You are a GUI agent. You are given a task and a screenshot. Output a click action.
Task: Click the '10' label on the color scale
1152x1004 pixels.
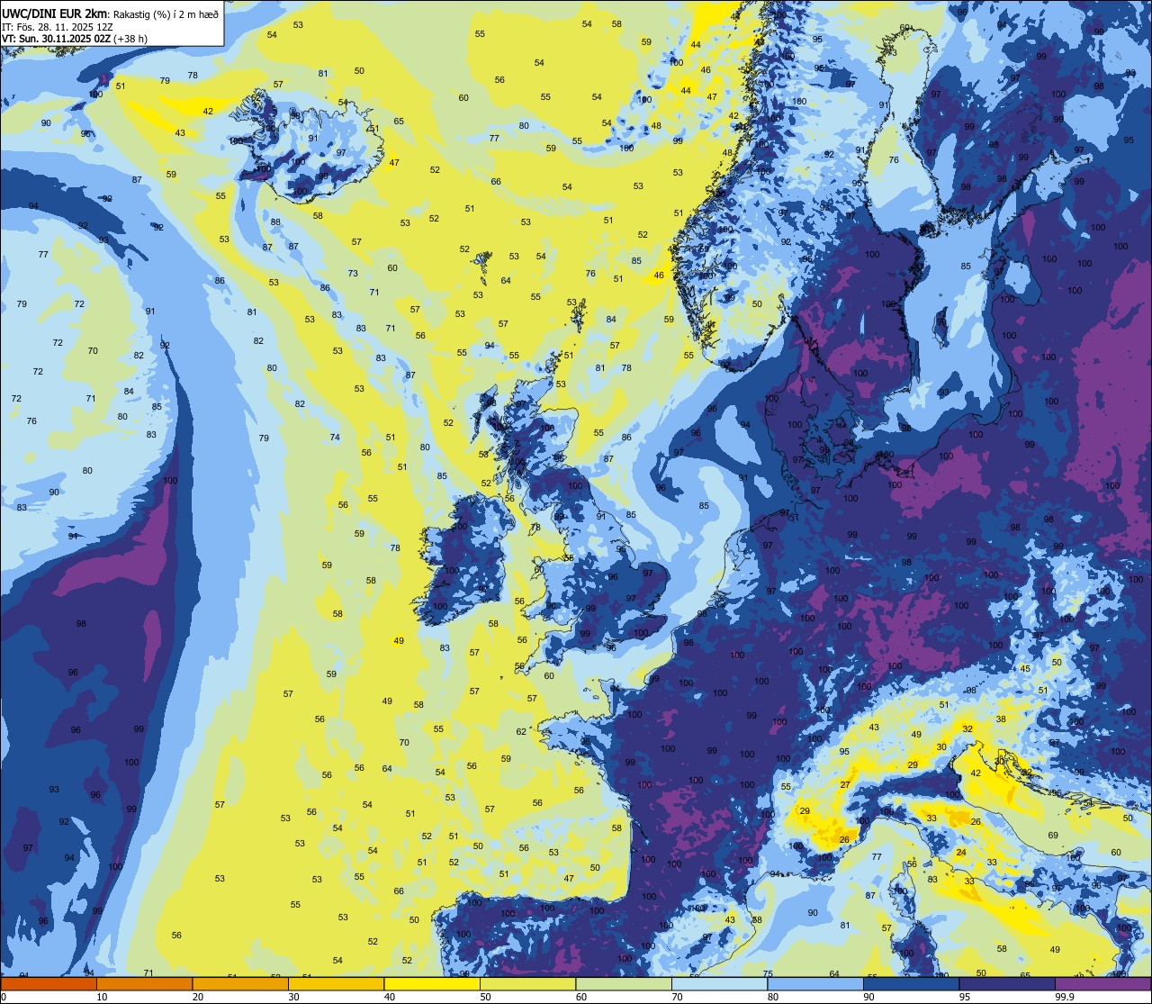[102, 997]
